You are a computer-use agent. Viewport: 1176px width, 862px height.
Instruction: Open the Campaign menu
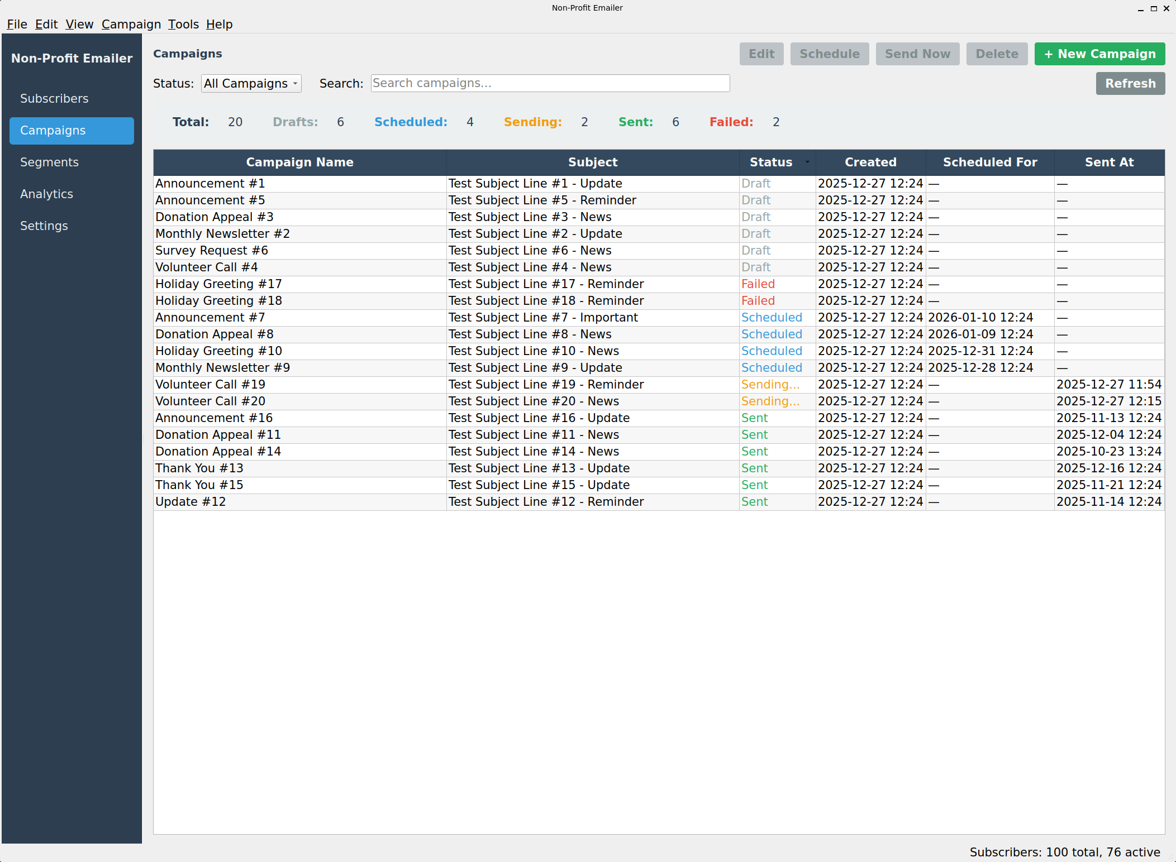click(x=131, y=25)
